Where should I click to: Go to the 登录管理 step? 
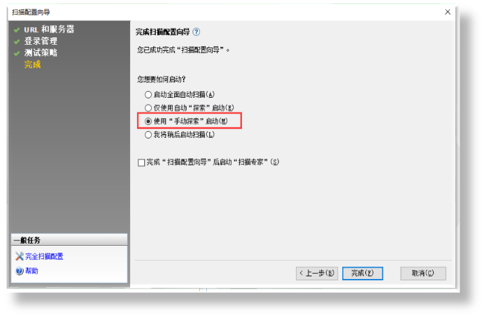pyautogui.click(x=41, y=41)
